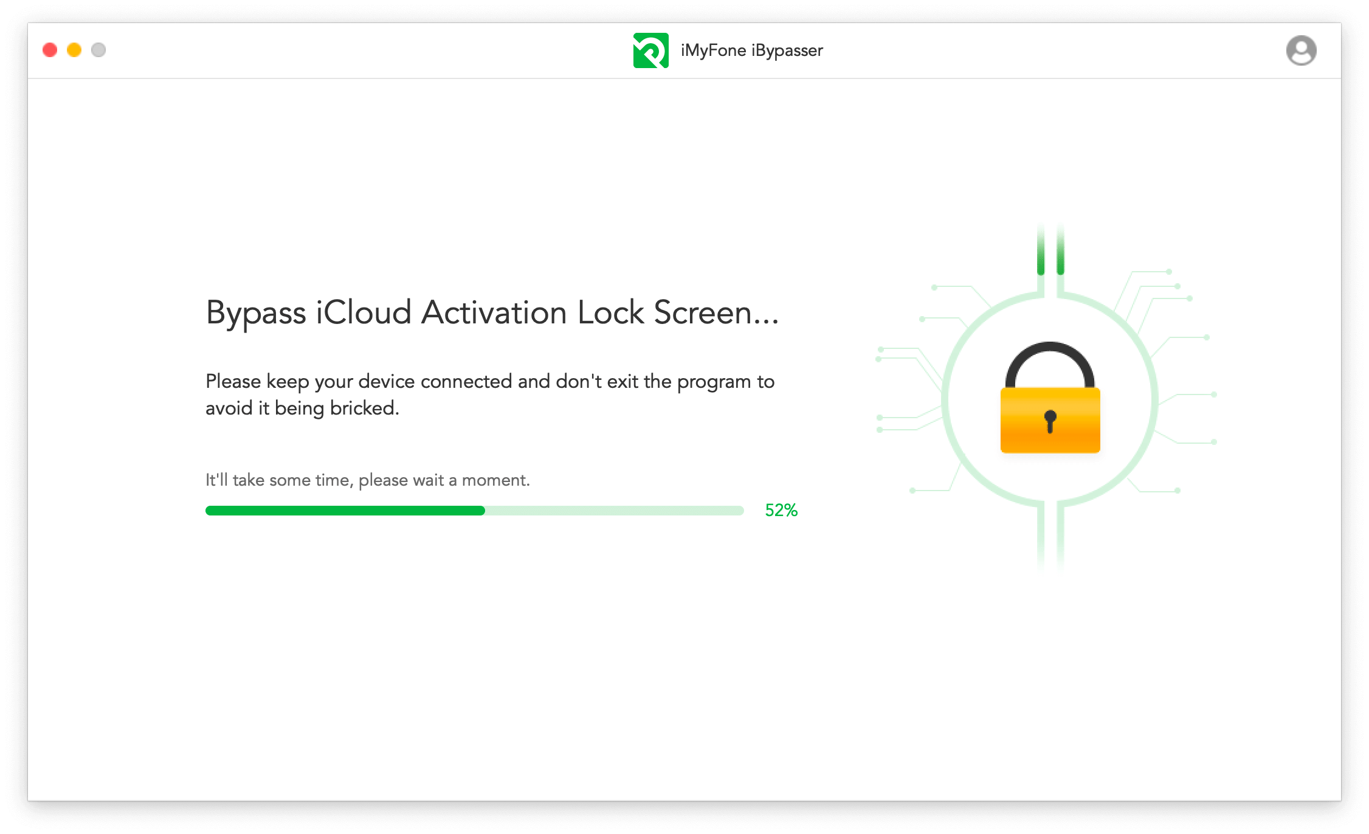Click the unfilled pale section of progress bar

[614, 511]
